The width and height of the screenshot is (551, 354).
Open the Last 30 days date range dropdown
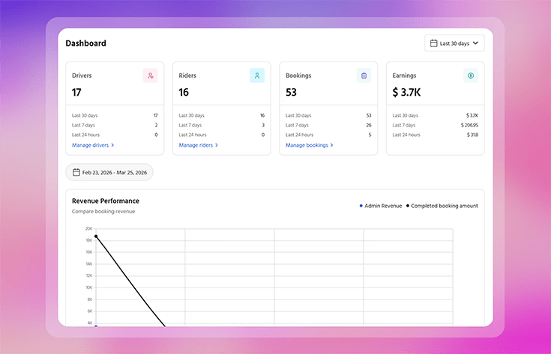click(x=454, y=43)
